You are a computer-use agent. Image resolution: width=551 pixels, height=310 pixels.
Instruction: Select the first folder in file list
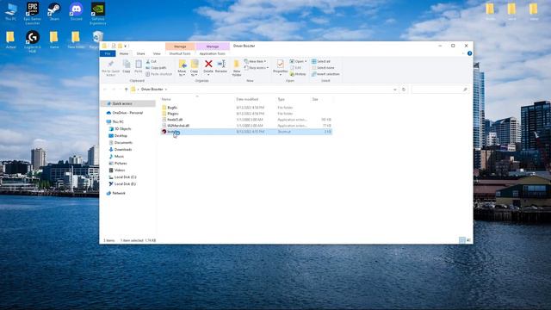click(246, 108)
